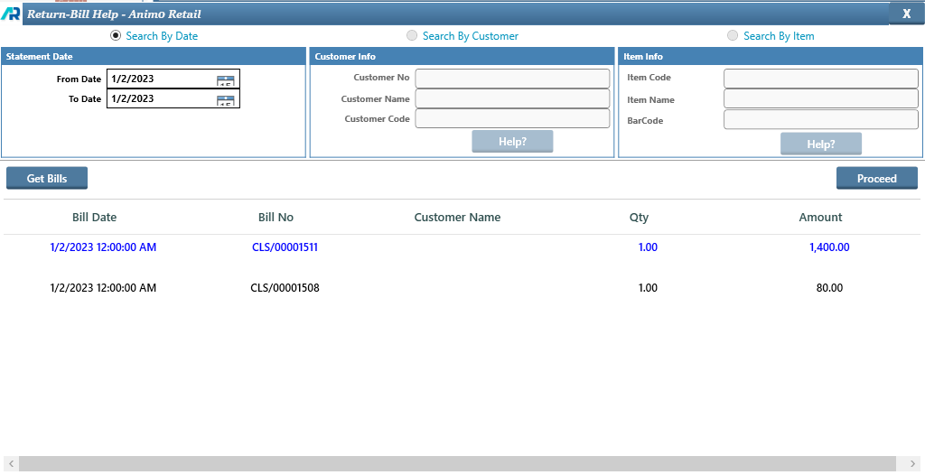Viewport: 925px width, 475px height.
Task: Sort by Bill Date column header
Action: click(94, 218)
